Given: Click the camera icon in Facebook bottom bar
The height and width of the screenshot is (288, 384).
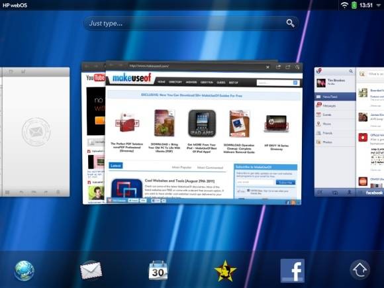Looking at the screenshot, I should (x=334, y=193).
